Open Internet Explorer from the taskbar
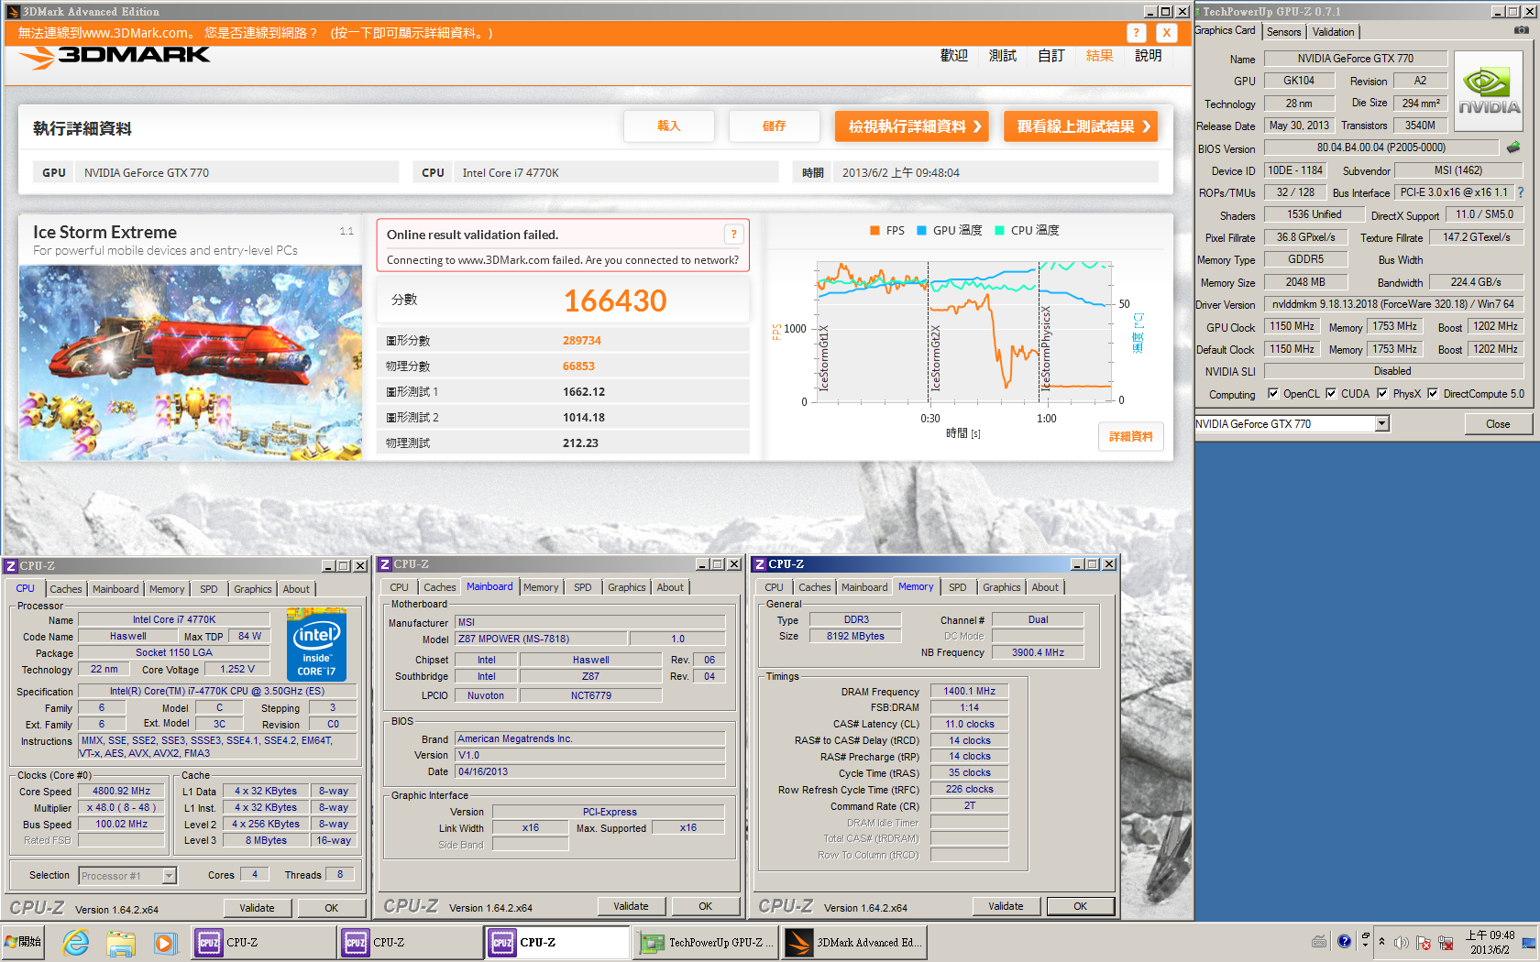Screen dimensions: 1540x962 [75, 942]
